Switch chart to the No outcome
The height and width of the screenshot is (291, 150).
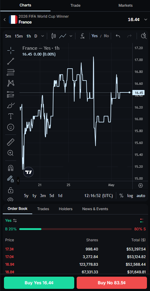pyautogui.click(x=106, y=36)
